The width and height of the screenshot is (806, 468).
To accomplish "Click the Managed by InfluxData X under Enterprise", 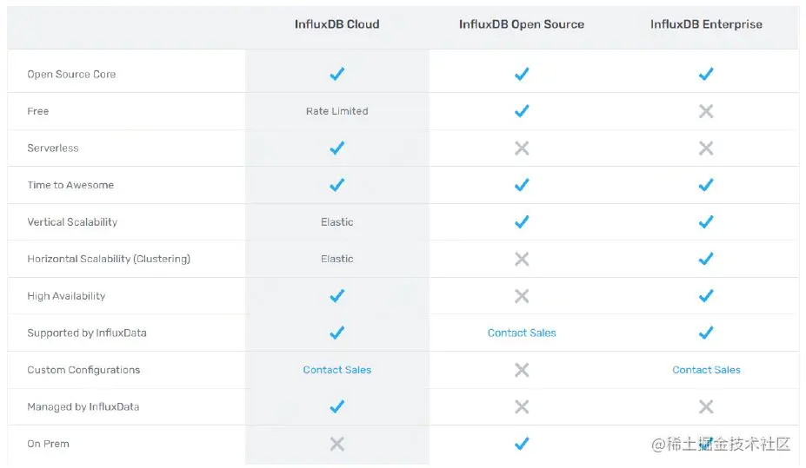I will tap(706, 406).
